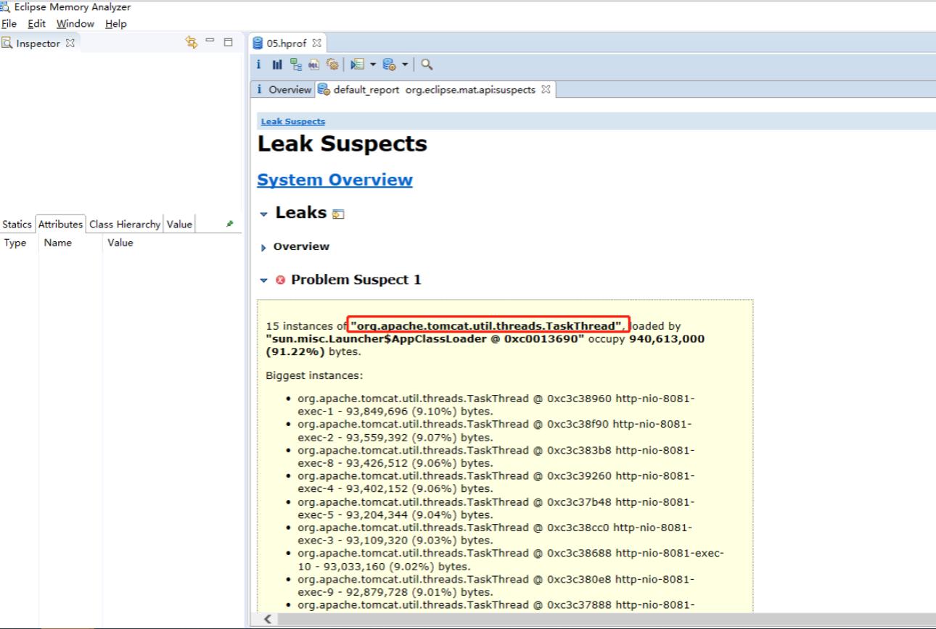The image size is (936, 629).
Task: Select the TaskThread @ 0xc3c37b48 entry
Action: click(x=496, y=509)
